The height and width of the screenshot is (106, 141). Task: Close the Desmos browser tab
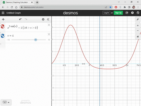(32, 2)
